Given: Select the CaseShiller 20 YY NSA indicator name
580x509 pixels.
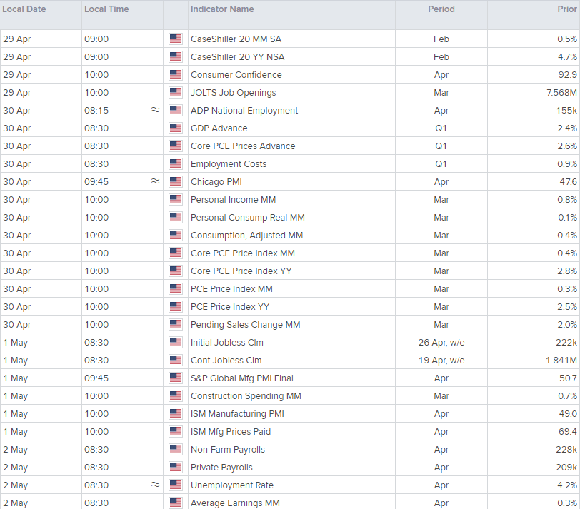Looking at the screenshot, I should [x=237, y=57].
